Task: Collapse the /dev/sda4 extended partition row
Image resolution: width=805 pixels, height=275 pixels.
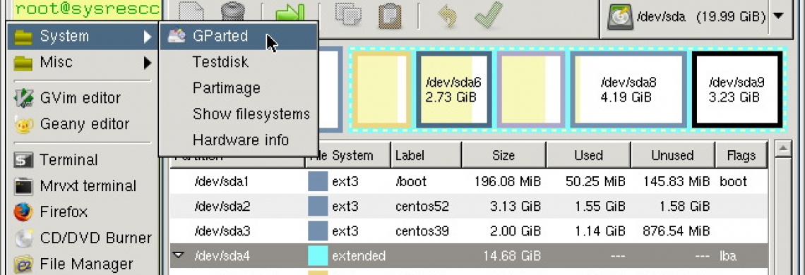Action: click(178, 254)
